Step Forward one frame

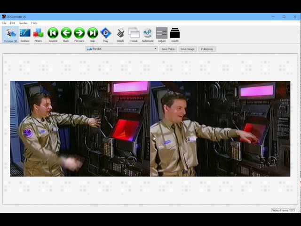[79, 35]
